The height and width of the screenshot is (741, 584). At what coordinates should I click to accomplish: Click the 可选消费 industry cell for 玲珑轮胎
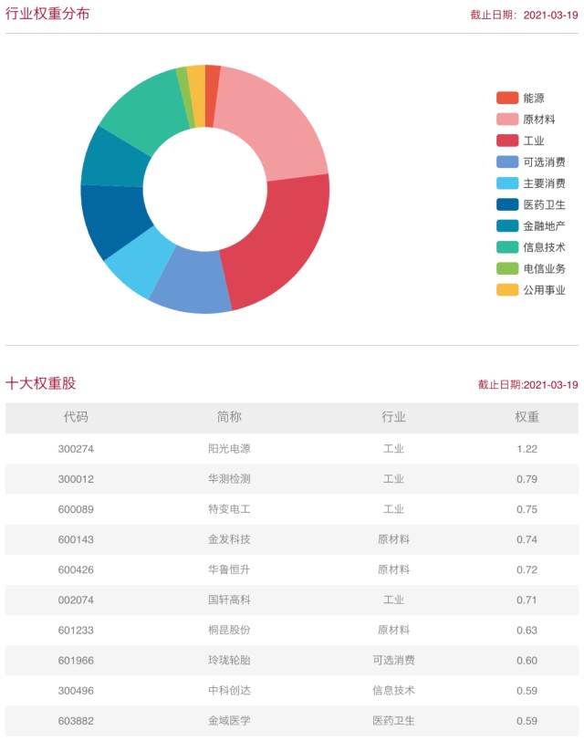[x=393, y=660]
